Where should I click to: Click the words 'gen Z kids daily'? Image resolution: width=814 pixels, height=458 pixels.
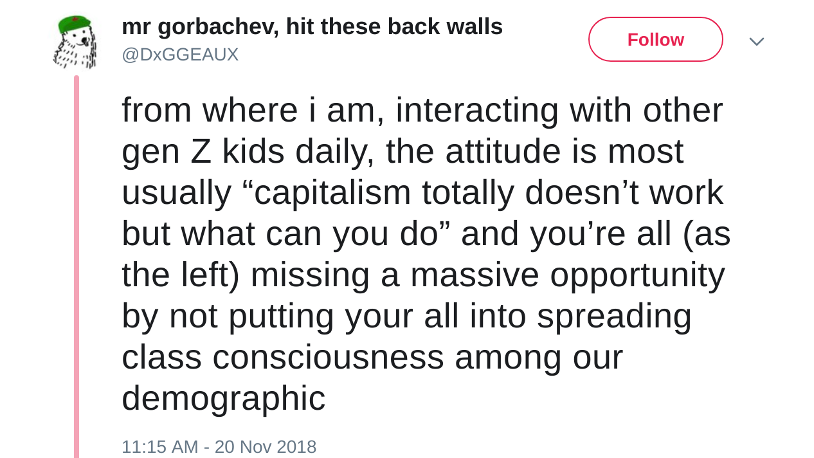(248, 151)
